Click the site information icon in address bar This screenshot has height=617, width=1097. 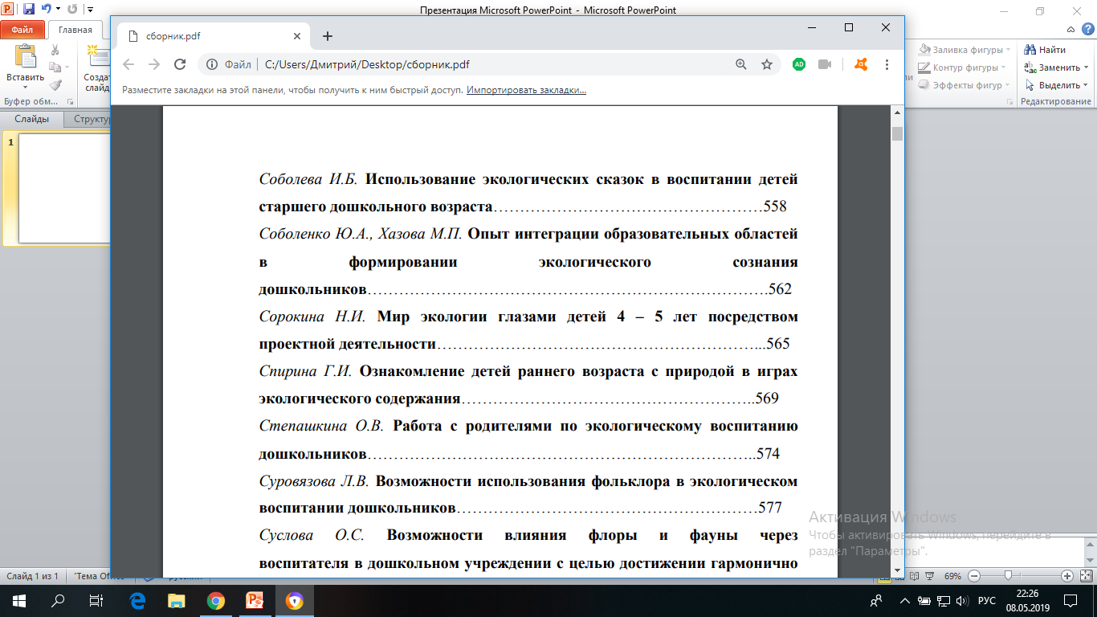211,64
